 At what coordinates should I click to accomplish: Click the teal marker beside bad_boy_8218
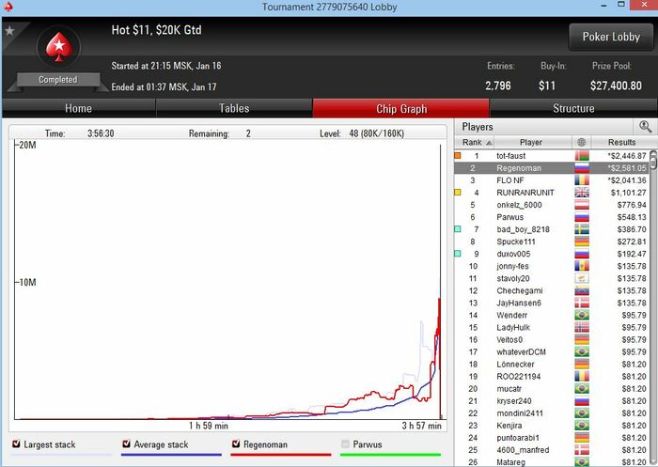458,229
